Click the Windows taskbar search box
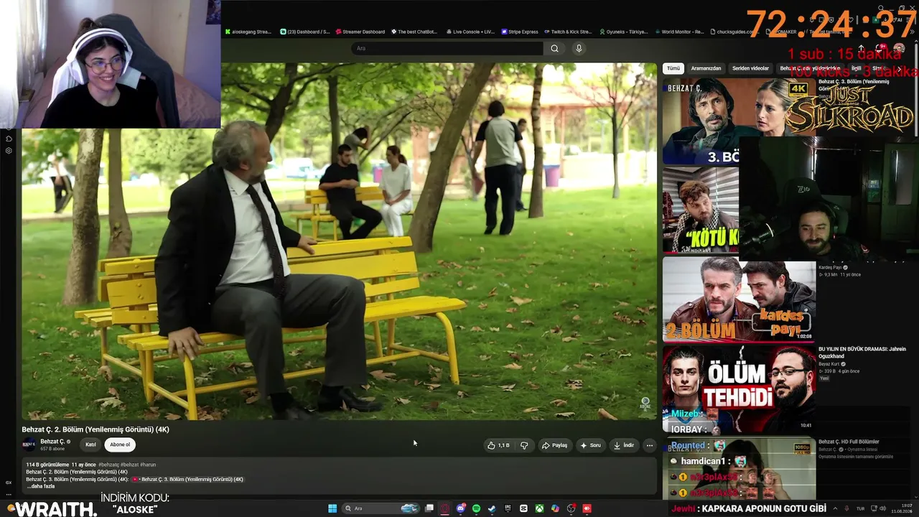 381,508
